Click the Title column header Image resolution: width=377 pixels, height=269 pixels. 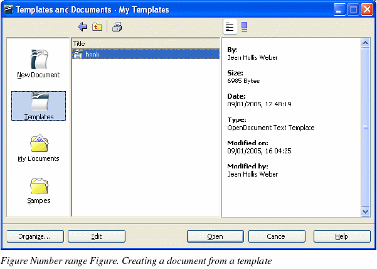[x=146, y=43]
